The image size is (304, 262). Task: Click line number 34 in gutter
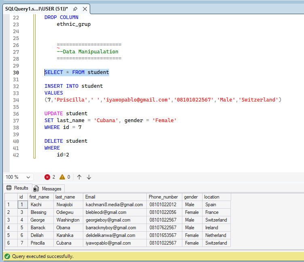pos(16,100)
